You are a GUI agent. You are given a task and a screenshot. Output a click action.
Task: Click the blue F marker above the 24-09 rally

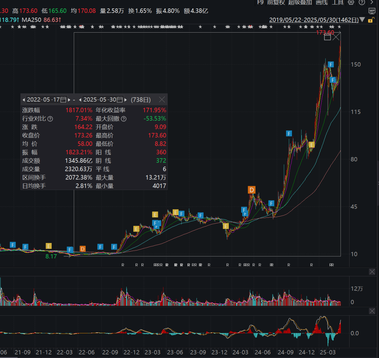coord(289,133)
